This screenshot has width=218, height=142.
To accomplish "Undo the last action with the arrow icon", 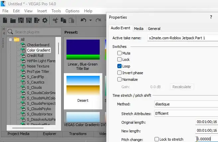I will coord(83,20).
